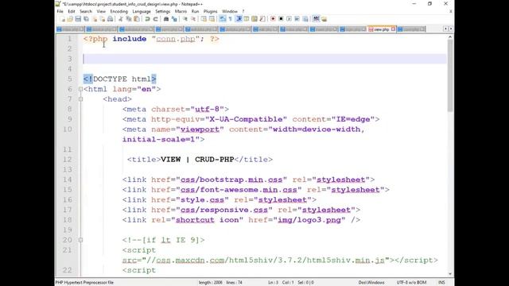This screenshot has width=509, height=286.
Task: Open the Run menu
Action: coord(195,11)
